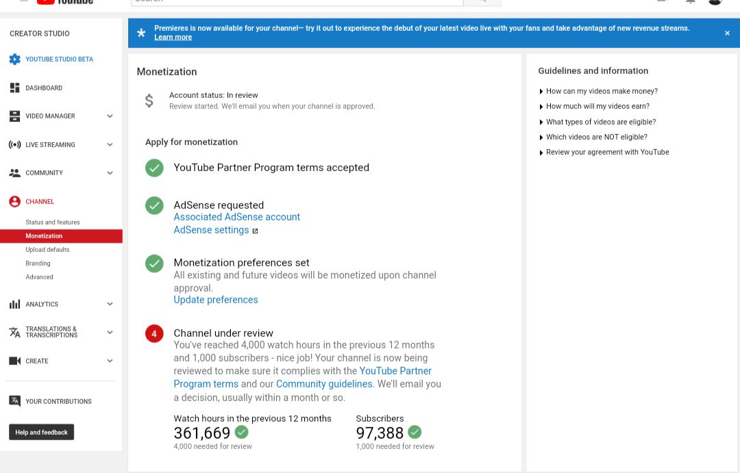Click the Your Contributions icon
Image resolution: width=740 pixels, height=473 pixels.
click(x=14, y=401)
